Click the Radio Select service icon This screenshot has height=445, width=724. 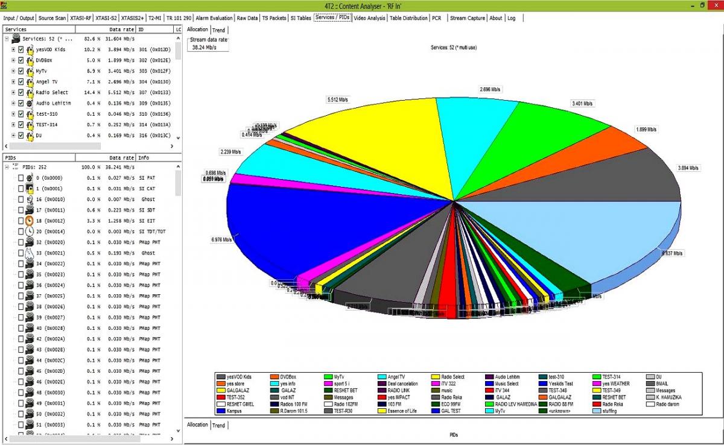(30, 92)
